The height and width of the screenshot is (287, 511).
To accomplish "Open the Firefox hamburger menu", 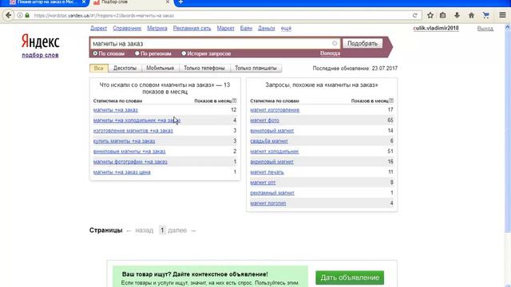I will (502, 15).
